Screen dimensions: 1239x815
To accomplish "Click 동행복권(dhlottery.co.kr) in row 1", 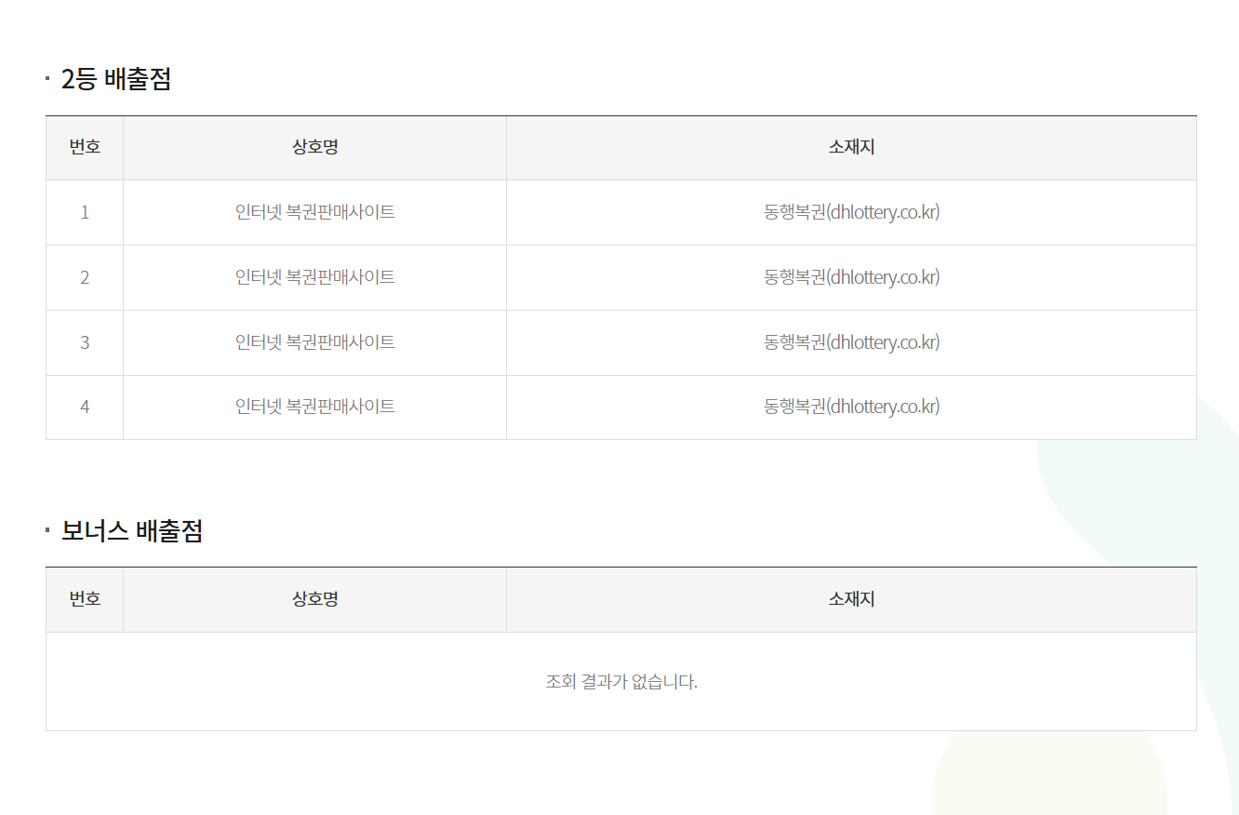I will 852,212.
